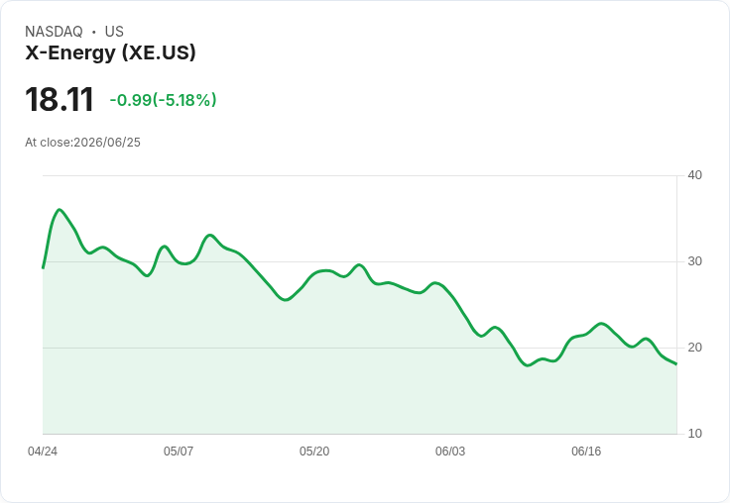Click the chart's highest peak near 04/24
The image size is (730, 503).
click(60, 210)
